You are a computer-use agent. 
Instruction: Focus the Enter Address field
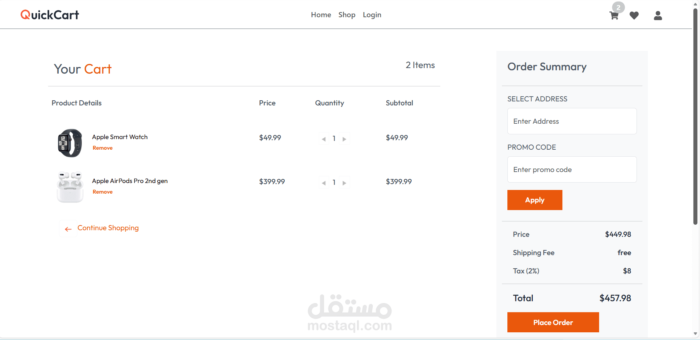[x=572, y=121]
